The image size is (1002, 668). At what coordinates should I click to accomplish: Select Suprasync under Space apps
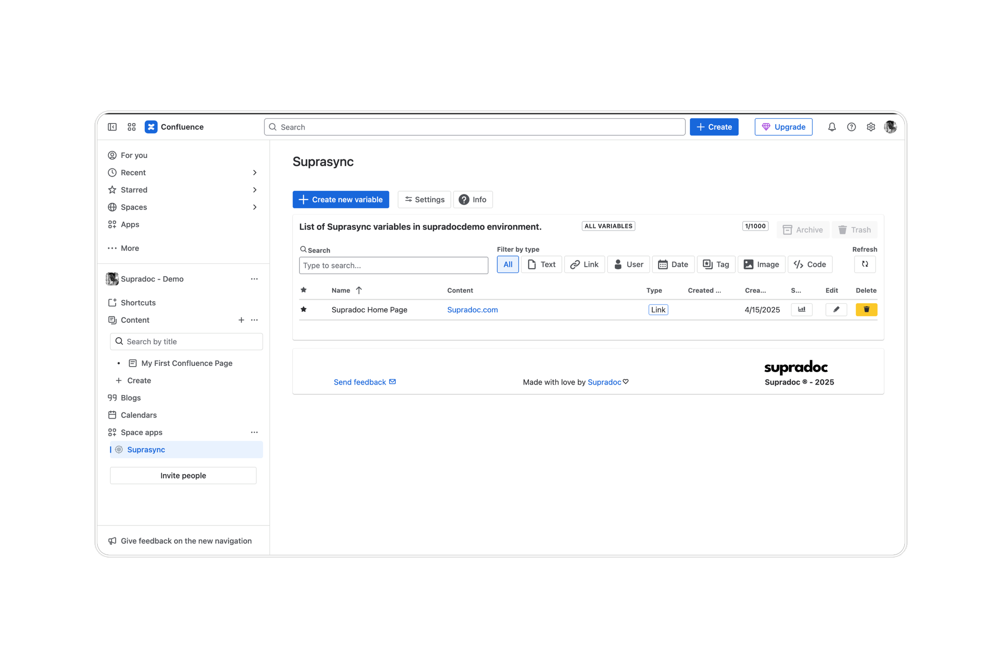point(186,450)
